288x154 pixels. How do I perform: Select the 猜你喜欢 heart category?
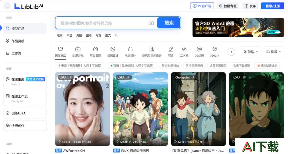coord(61,52)
